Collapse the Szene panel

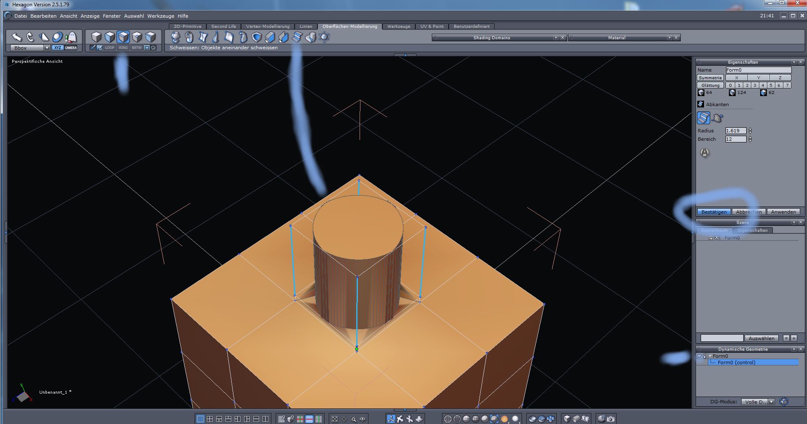(794, 222)
